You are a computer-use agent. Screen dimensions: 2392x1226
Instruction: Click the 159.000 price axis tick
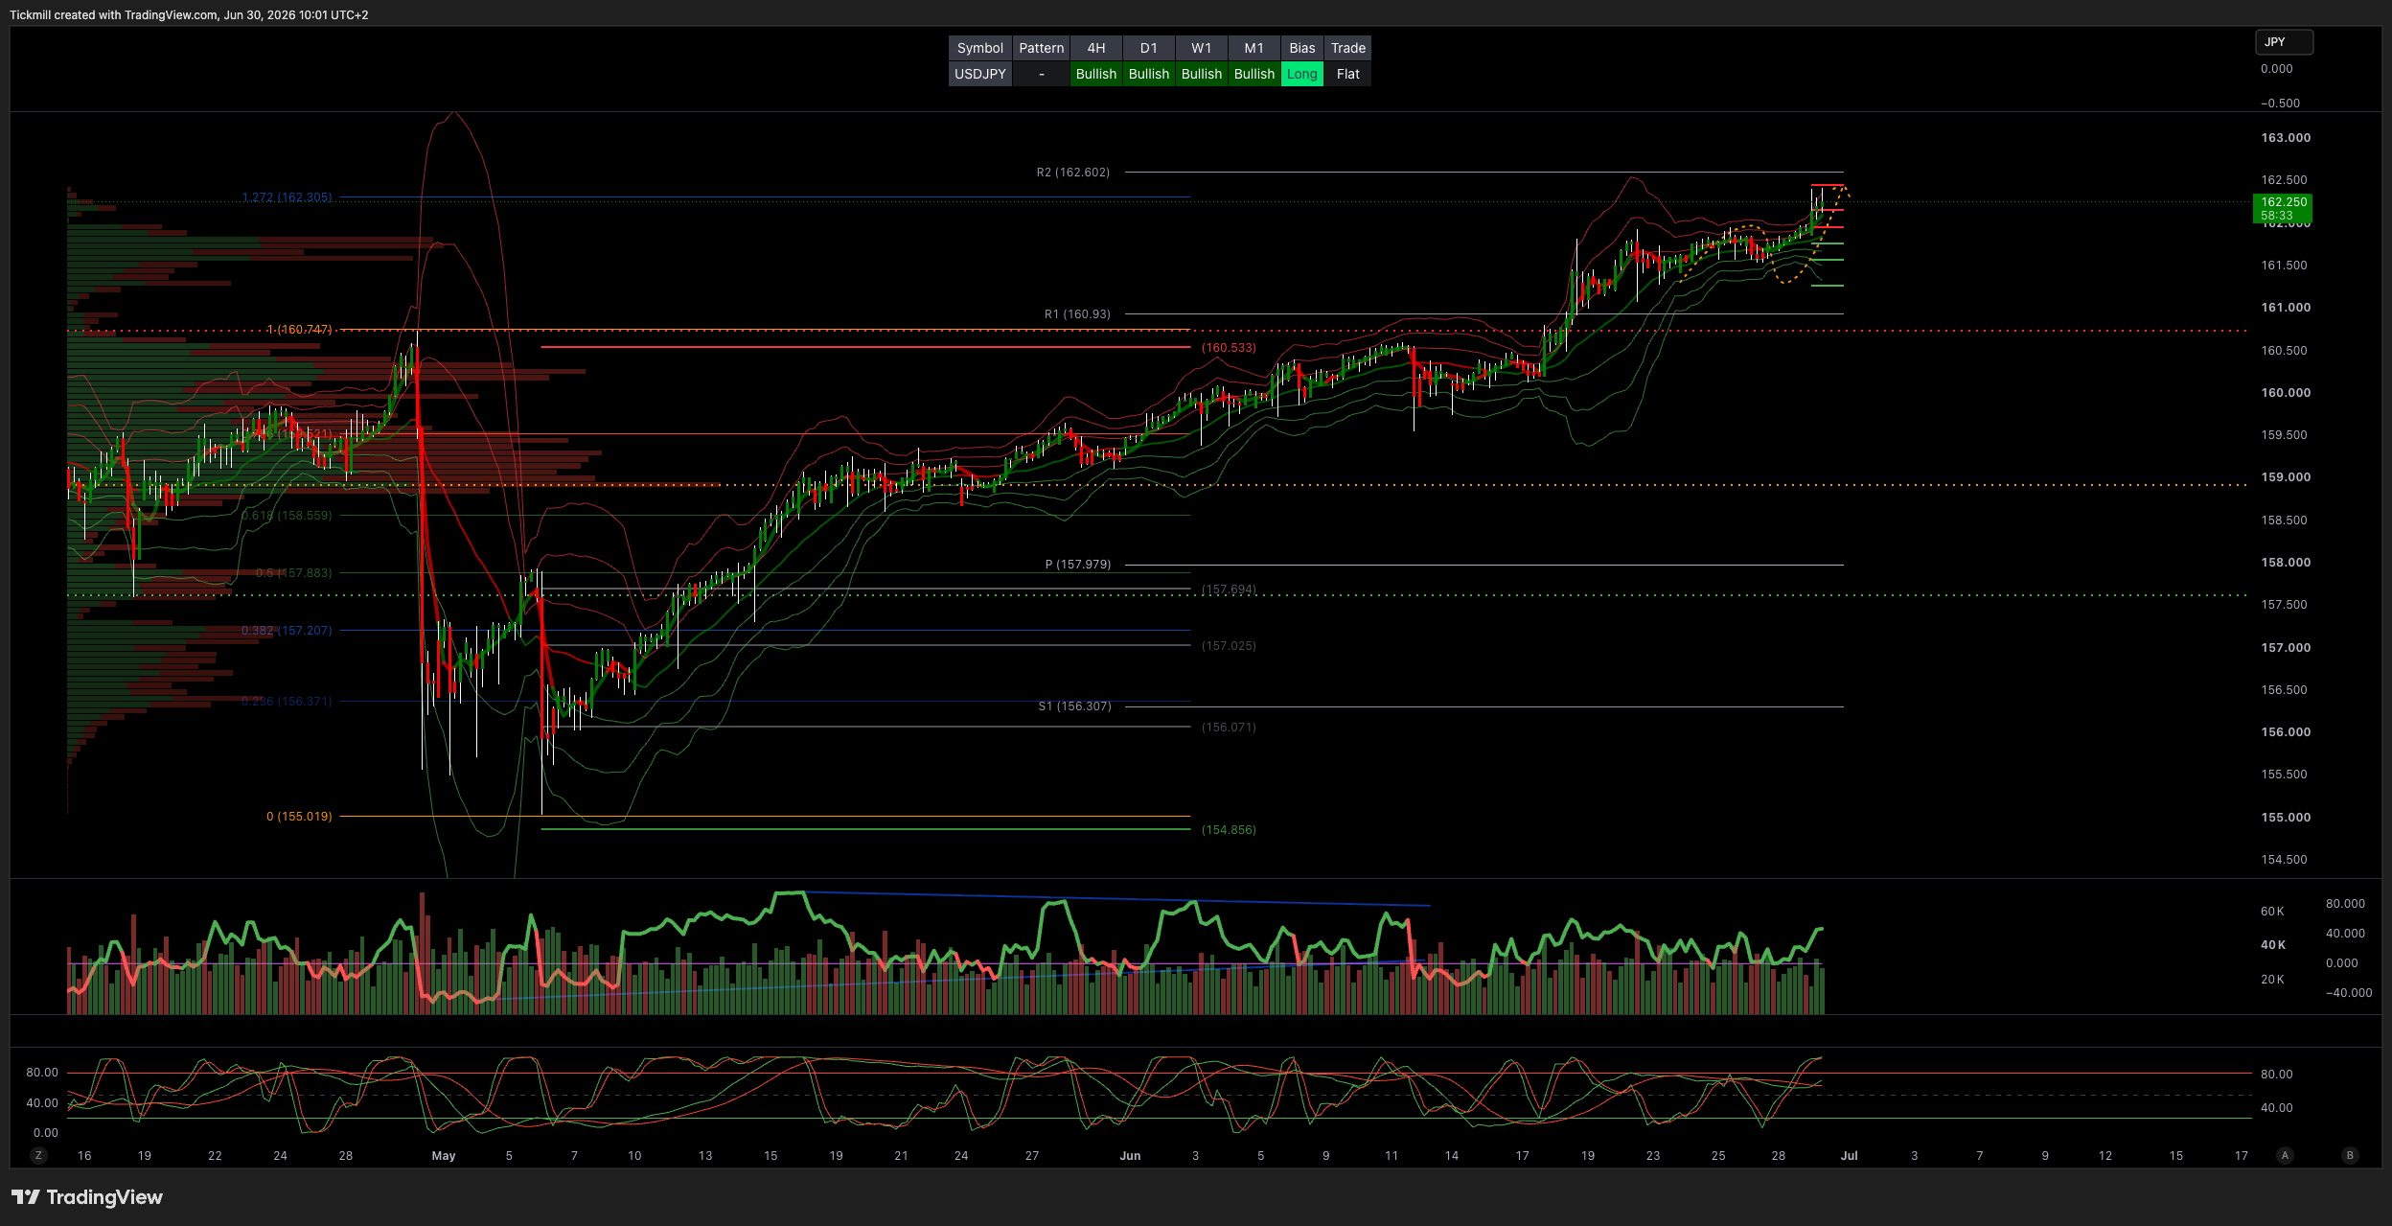(x=2286, y=477)
